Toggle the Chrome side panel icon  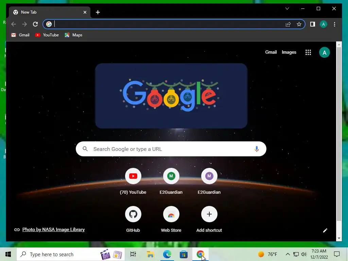313,24
